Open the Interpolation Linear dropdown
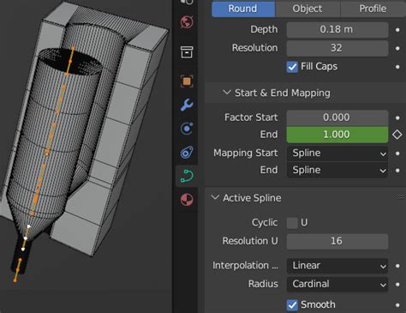The image size is (406, 313). tap(337, 266)
